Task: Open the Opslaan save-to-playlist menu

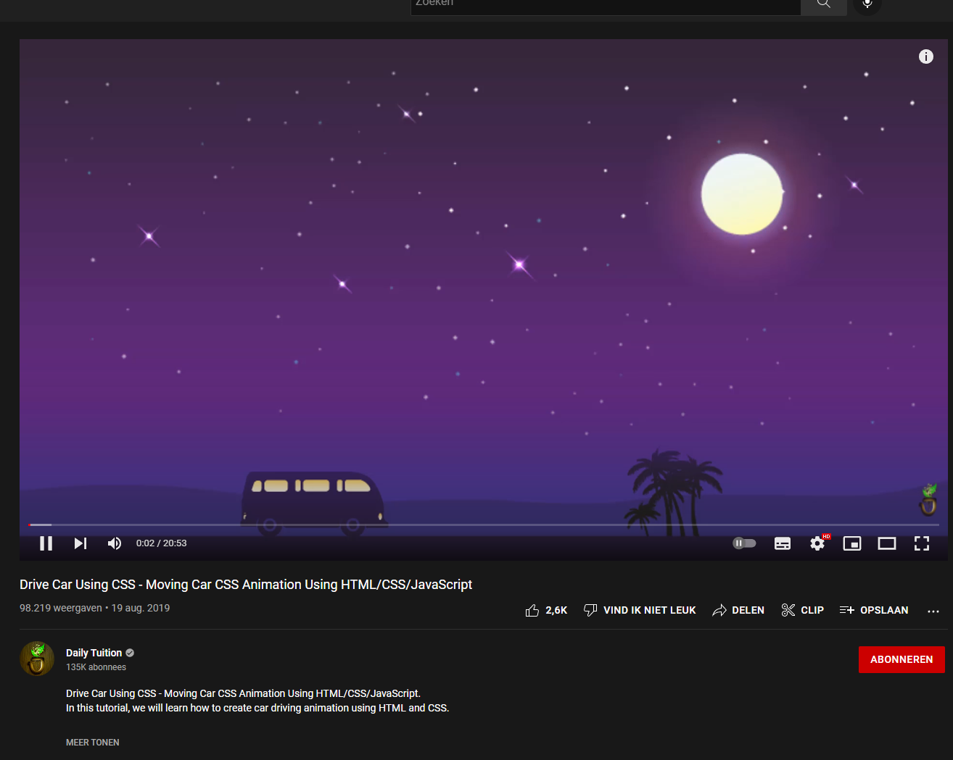Action: click(874, 610)
